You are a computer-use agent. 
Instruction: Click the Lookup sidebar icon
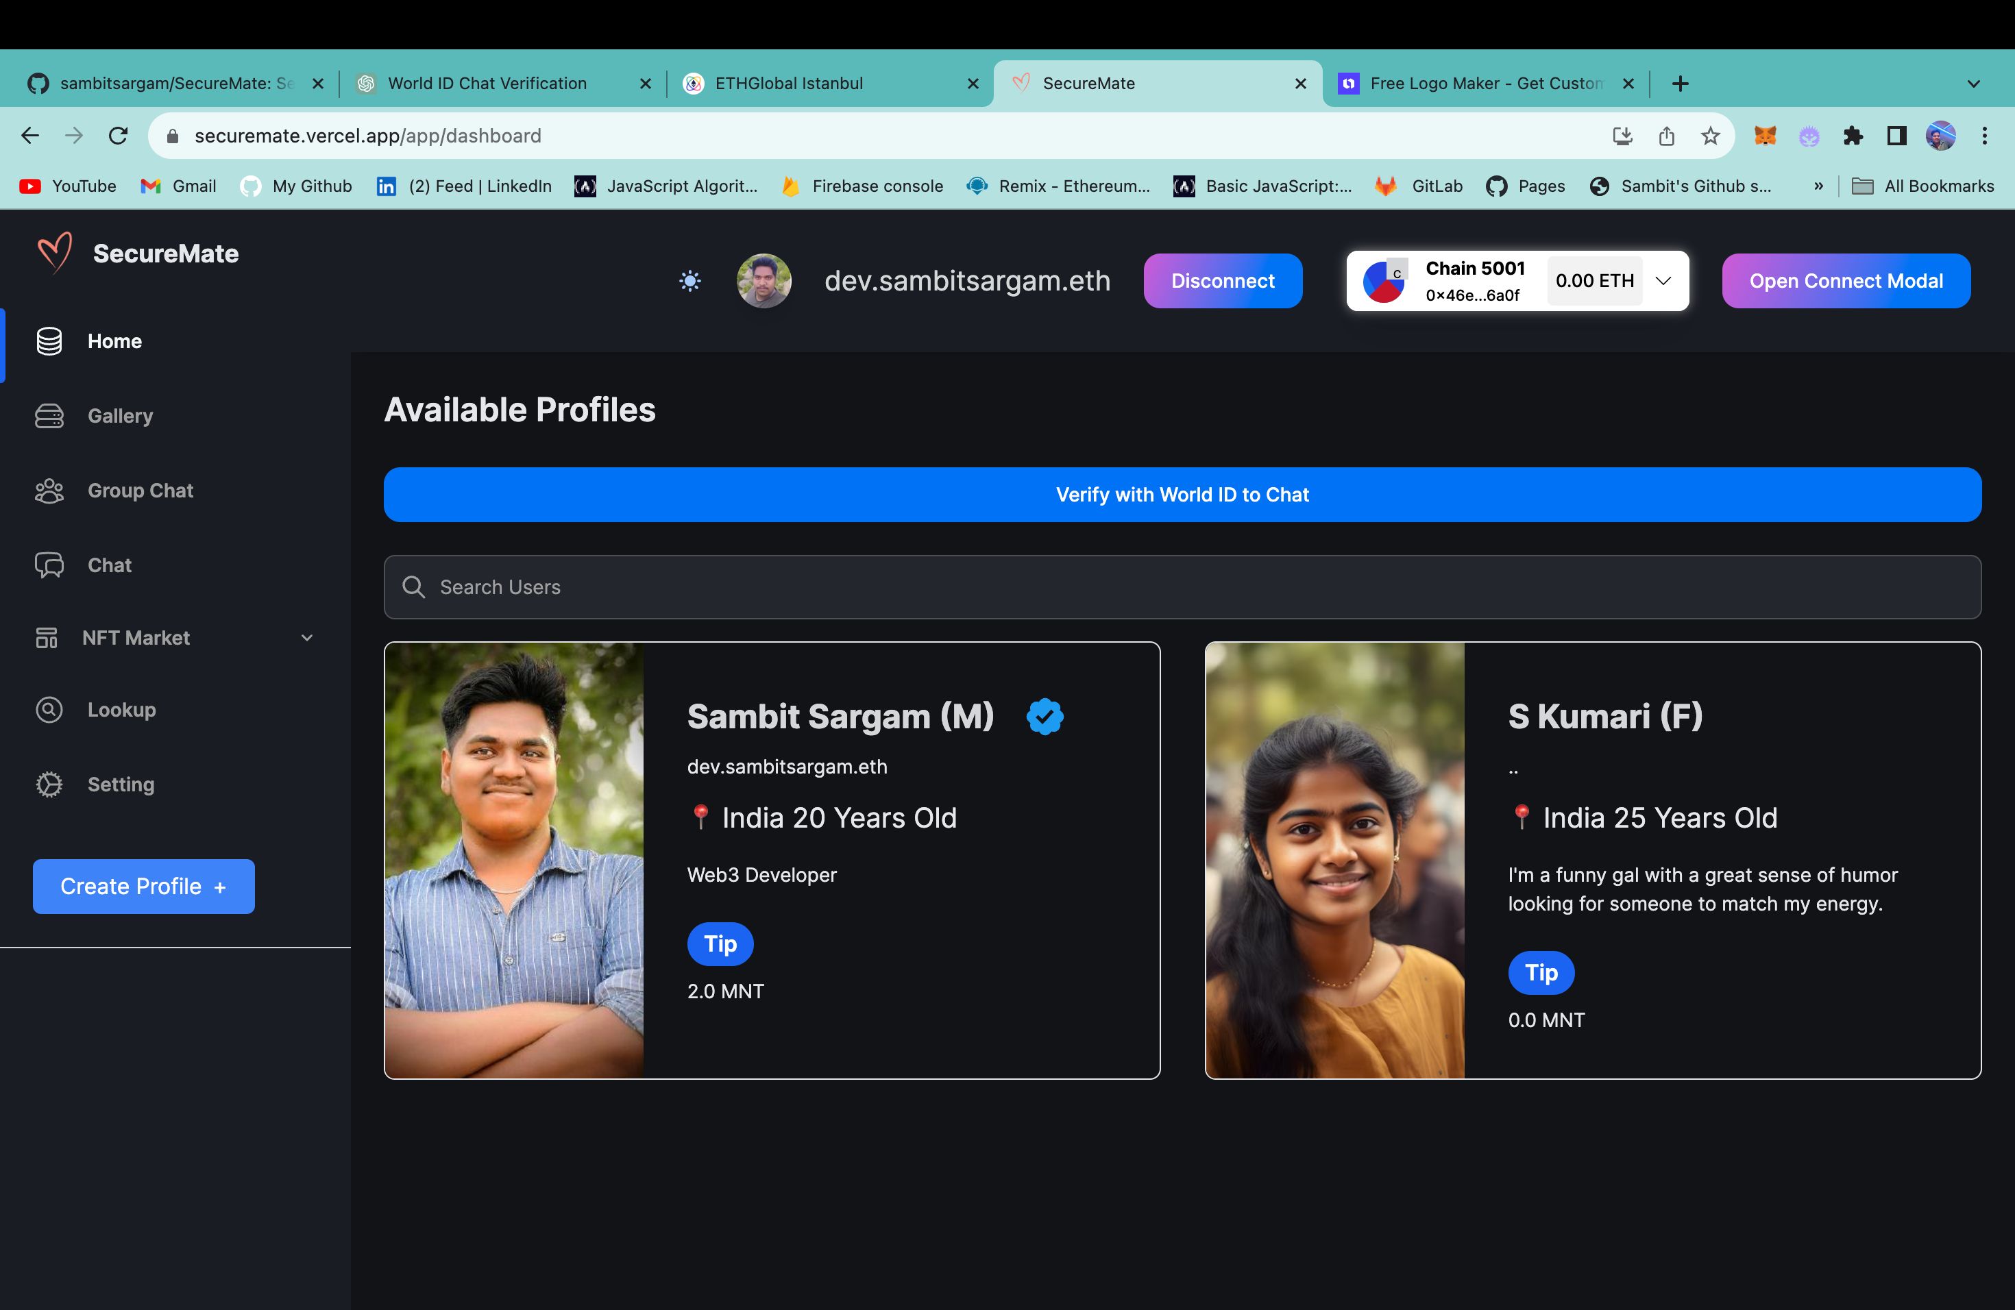47,709
